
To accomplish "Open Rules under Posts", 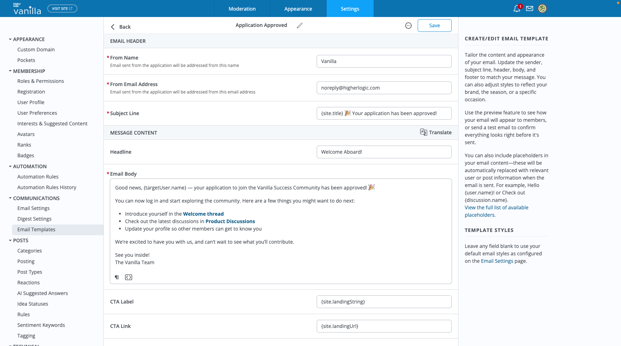I will (23, 314).
